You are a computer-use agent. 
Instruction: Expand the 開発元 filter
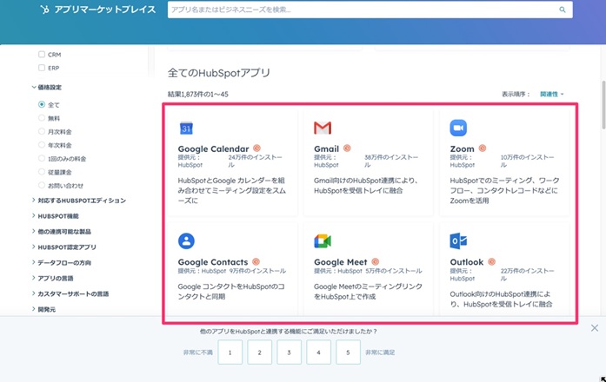click(x=43, y=309)
